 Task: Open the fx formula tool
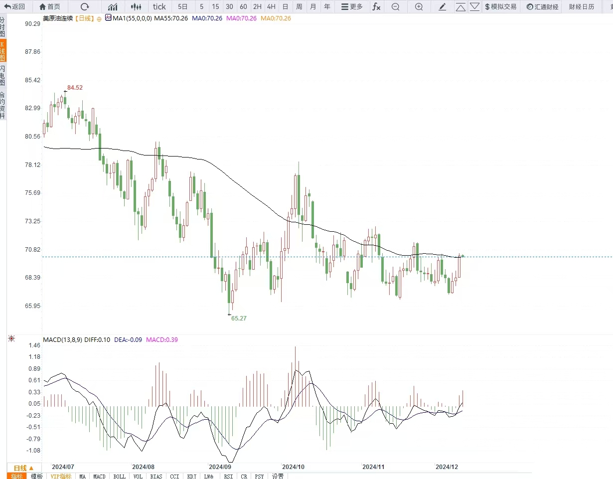[x=377, y=6]
